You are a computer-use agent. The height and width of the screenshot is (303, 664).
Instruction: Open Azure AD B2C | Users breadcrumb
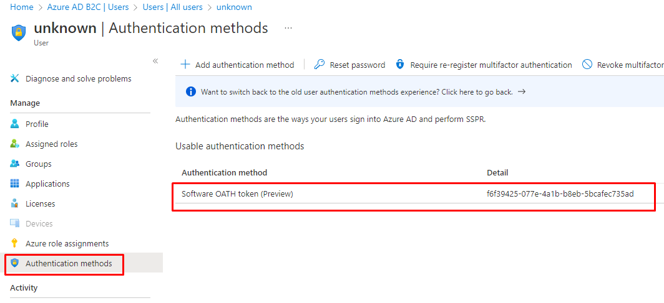pos(87,7)
